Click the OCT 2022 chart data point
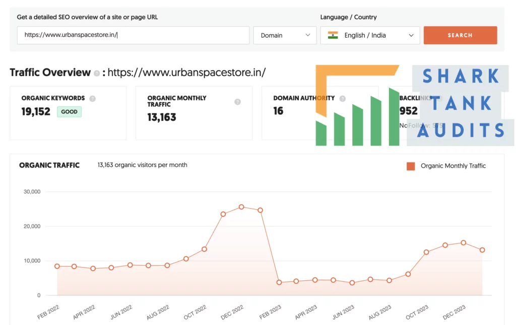This screenshot has height=325, width=516. (205, 249)
